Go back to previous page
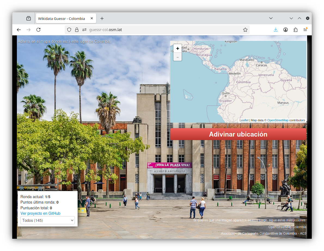The width and height of the screenshot is (324, 251). [x=19, y=30]
